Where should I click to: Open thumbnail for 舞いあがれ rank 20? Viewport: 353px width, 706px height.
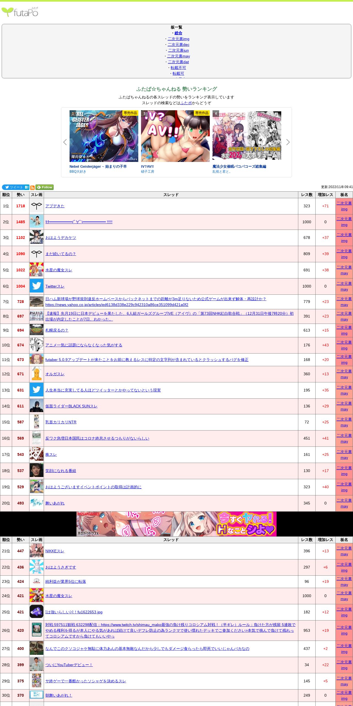click(x=37, y=503)
